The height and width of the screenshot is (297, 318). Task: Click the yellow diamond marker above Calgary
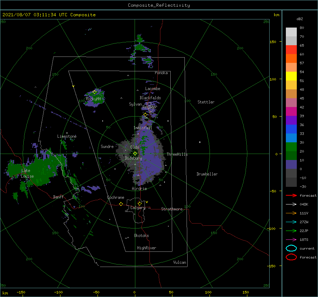pyautogui.click(x=140, y=203)
